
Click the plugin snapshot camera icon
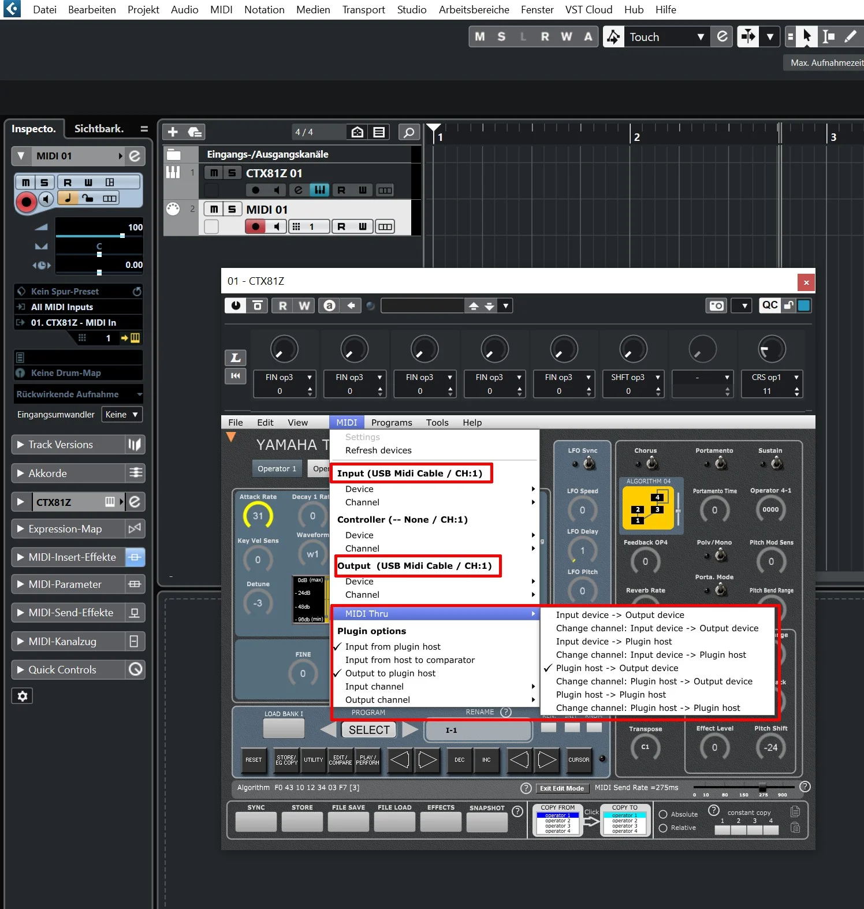(x=716, y=306)
